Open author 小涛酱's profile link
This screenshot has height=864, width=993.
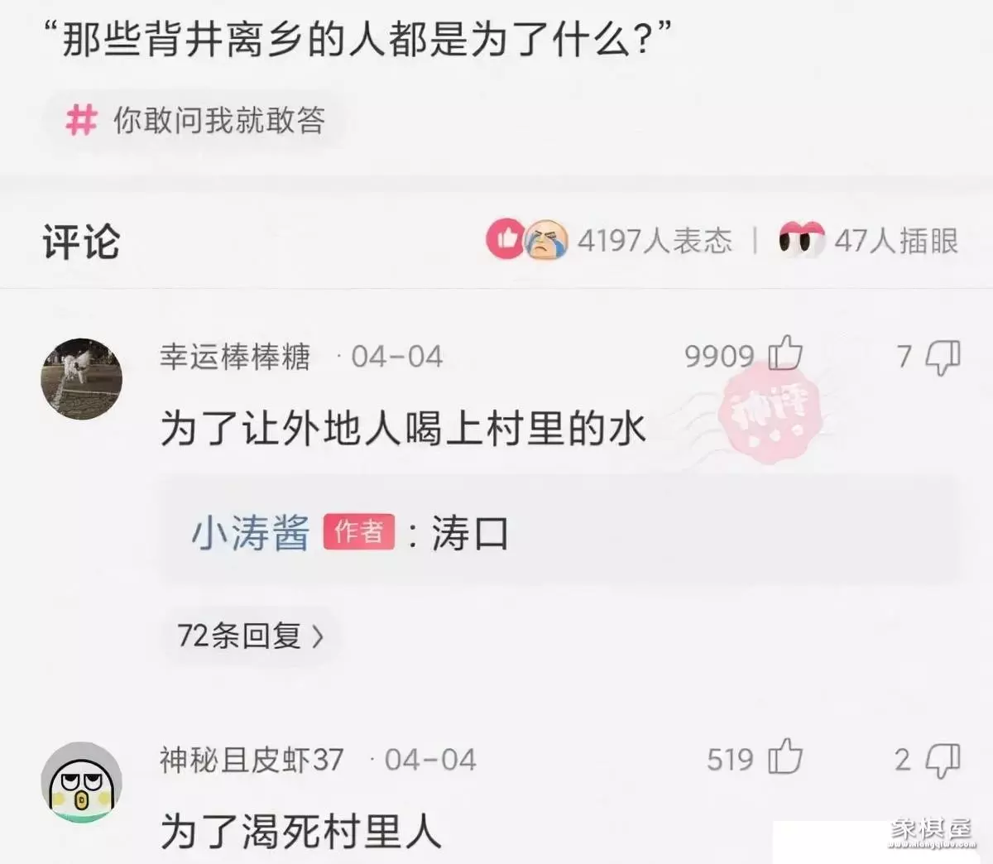(x=251, y=532)
